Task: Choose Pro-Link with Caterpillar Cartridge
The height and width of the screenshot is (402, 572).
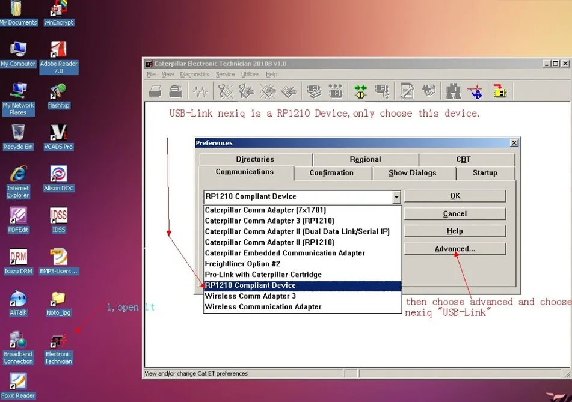Action: [303, 275]
